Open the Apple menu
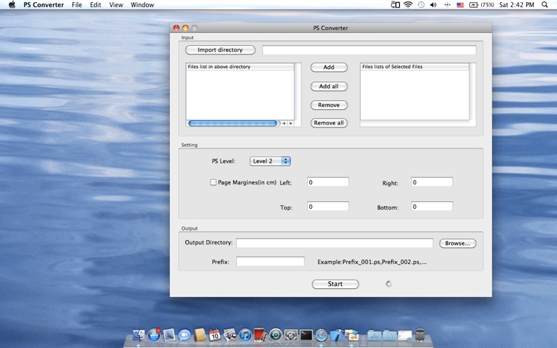Viewport: 557px width, 348px height. pyautogui.click(x=12, y=5)
